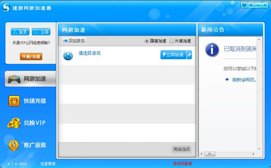This screenshot has height=168, width=271.
Task: Click the blue info icon in 新闻公告
Action: click(x=212, y=49)
